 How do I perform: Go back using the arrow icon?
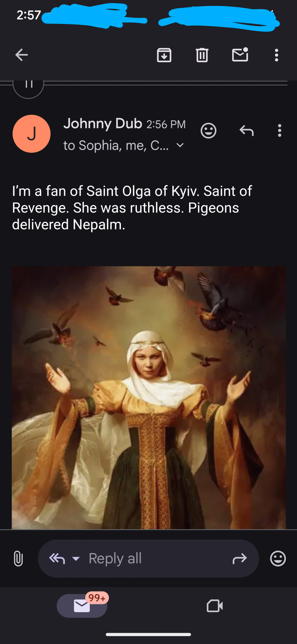21,55
